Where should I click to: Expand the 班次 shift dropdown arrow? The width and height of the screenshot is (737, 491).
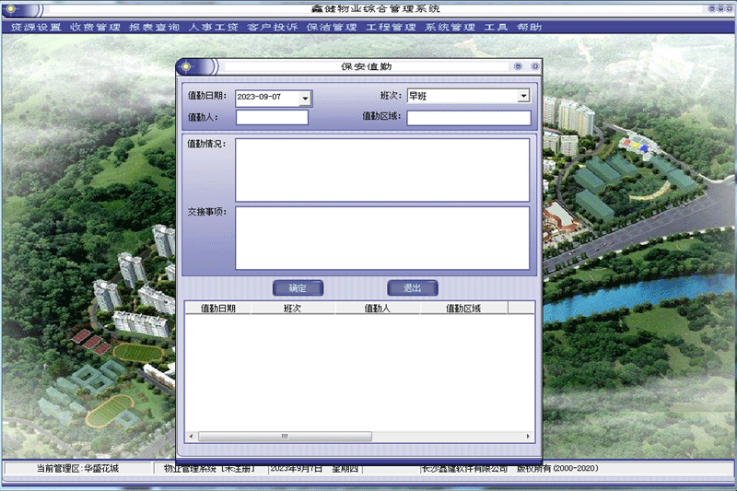[523, 96]
